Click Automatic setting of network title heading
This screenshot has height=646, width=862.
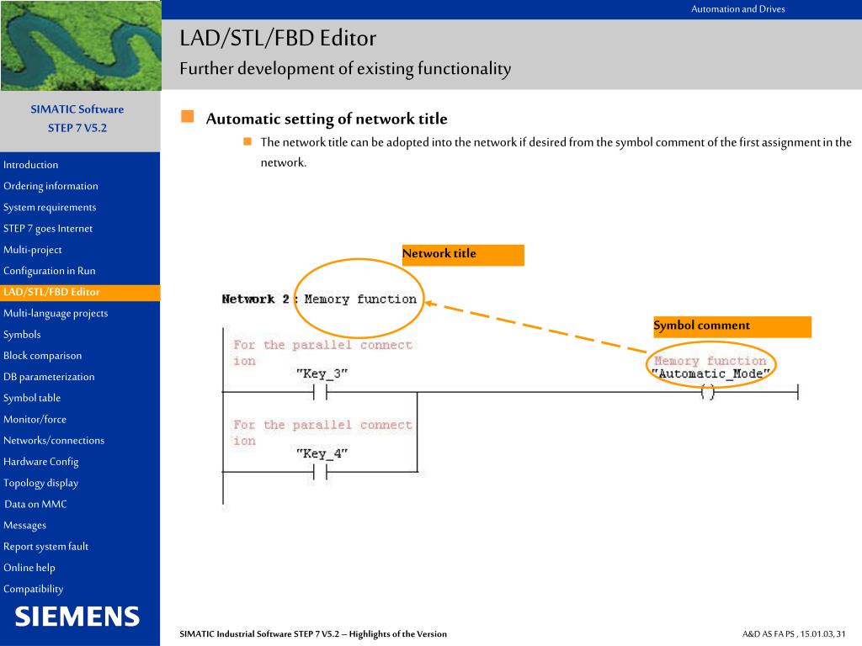pos(327,119)
